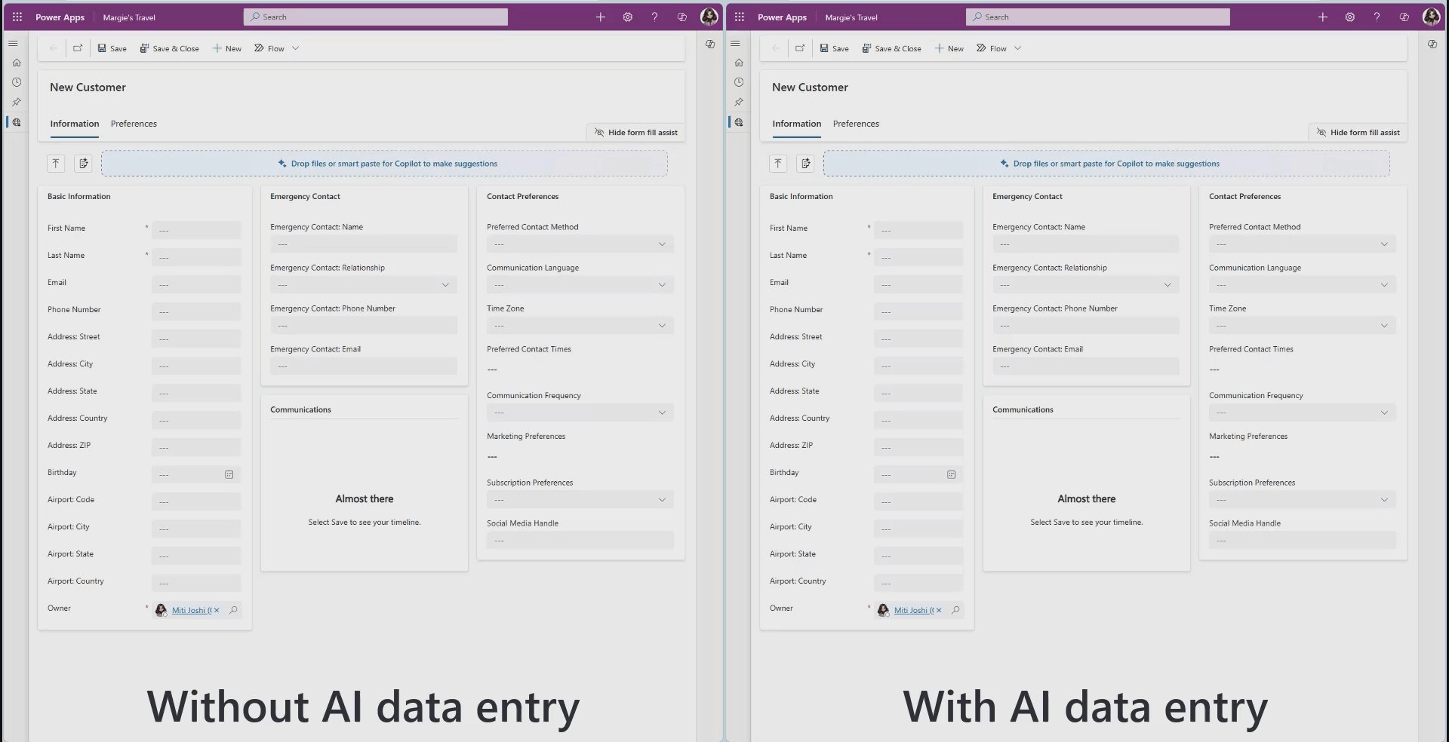1449x742 pixels.
Task: Click the smart paste clipboard icon
Action: [83, 163]
